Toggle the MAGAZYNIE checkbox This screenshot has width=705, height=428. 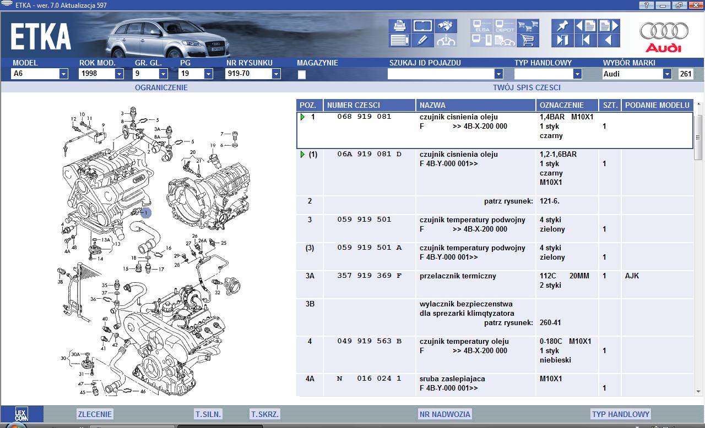(x=301, y=75)
